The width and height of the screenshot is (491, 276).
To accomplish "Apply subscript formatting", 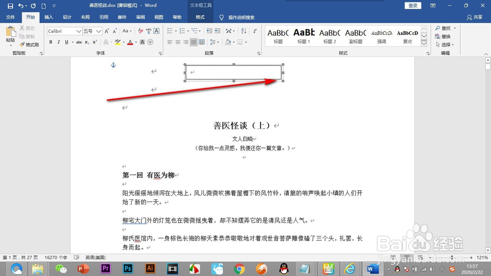I will tap(87, 42).
